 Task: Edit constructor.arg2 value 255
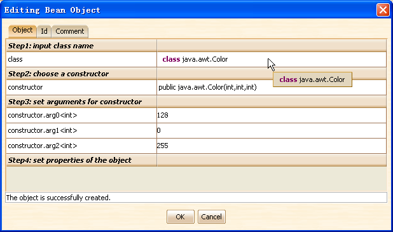coord(272,146)
